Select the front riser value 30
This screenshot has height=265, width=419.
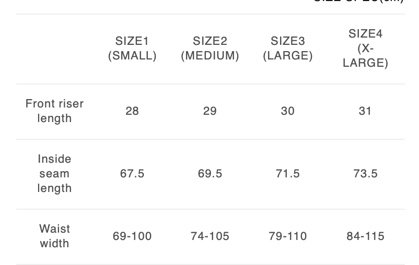click(288, 111)
